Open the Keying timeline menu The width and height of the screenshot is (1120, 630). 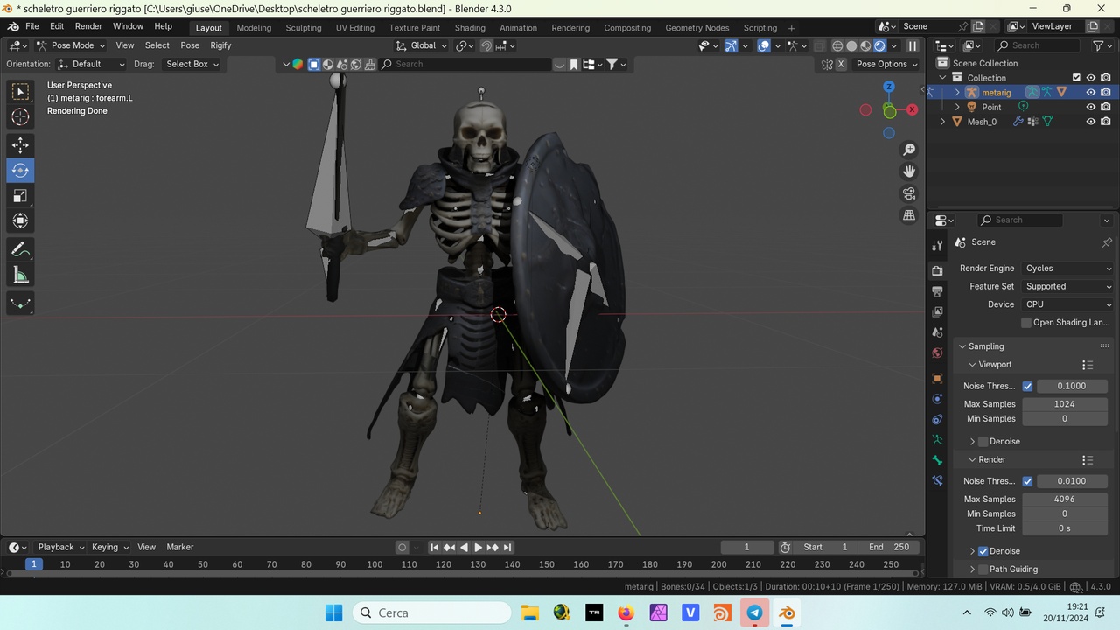point(110,548)
